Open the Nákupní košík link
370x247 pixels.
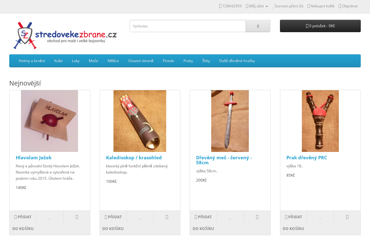pos(321,6)
